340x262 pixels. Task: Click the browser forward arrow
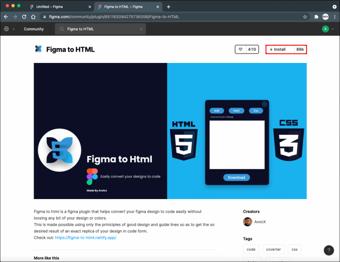15,17
